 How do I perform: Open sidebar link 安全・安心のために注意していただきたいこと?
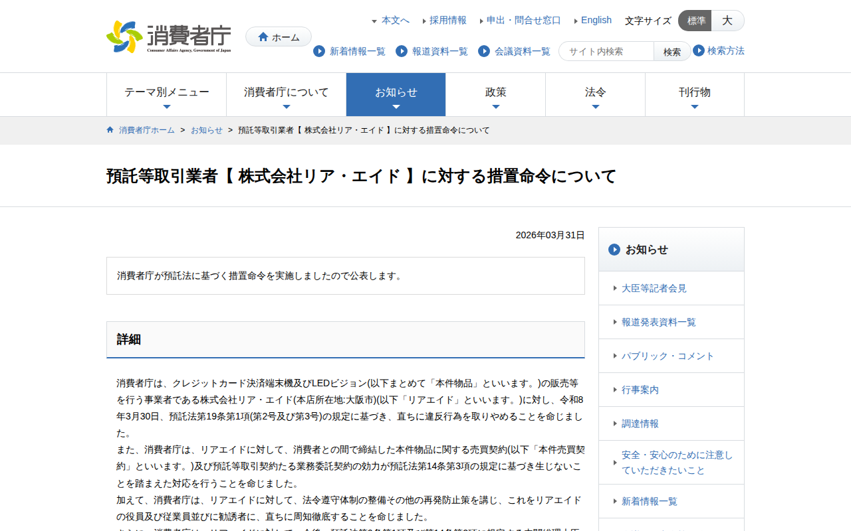coord(677,463)
